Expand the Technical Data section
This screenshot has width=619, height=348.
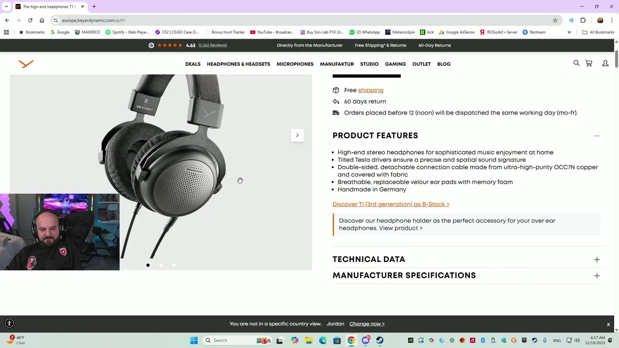pos(597,260)
